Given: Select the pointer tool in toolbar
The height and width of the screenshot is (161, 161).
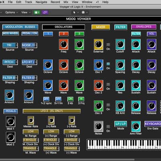Looking at the screenshot, I should [x=74, y=12].
